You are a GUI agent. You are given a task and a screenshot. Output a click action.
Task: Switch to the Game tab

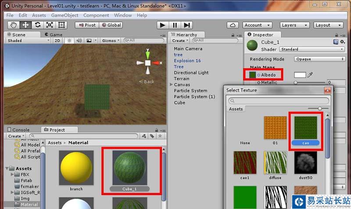tap(54, 35)
